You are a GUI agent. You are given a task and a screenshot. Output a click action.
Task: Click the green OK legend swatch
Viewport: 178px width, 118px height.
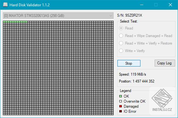click(x=121, y=96)
